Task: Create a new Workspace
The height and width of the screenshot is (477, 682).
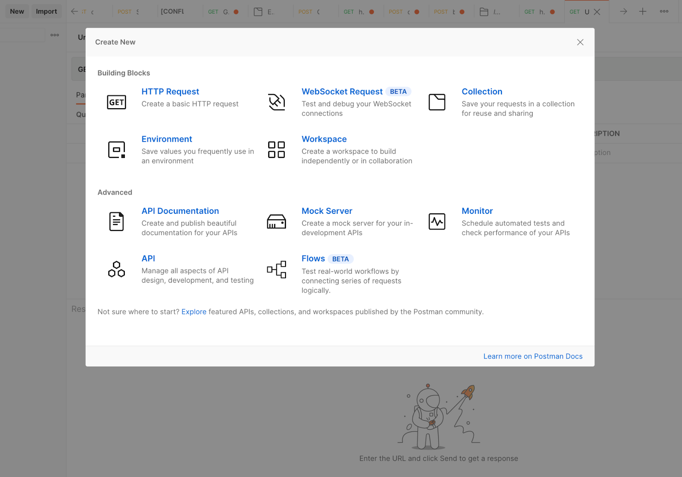Action: (324, 139)
